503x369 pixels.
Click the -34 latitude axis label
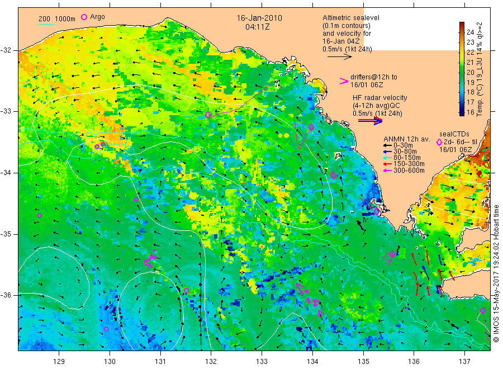pyautogui.click(x=6, y=173)
